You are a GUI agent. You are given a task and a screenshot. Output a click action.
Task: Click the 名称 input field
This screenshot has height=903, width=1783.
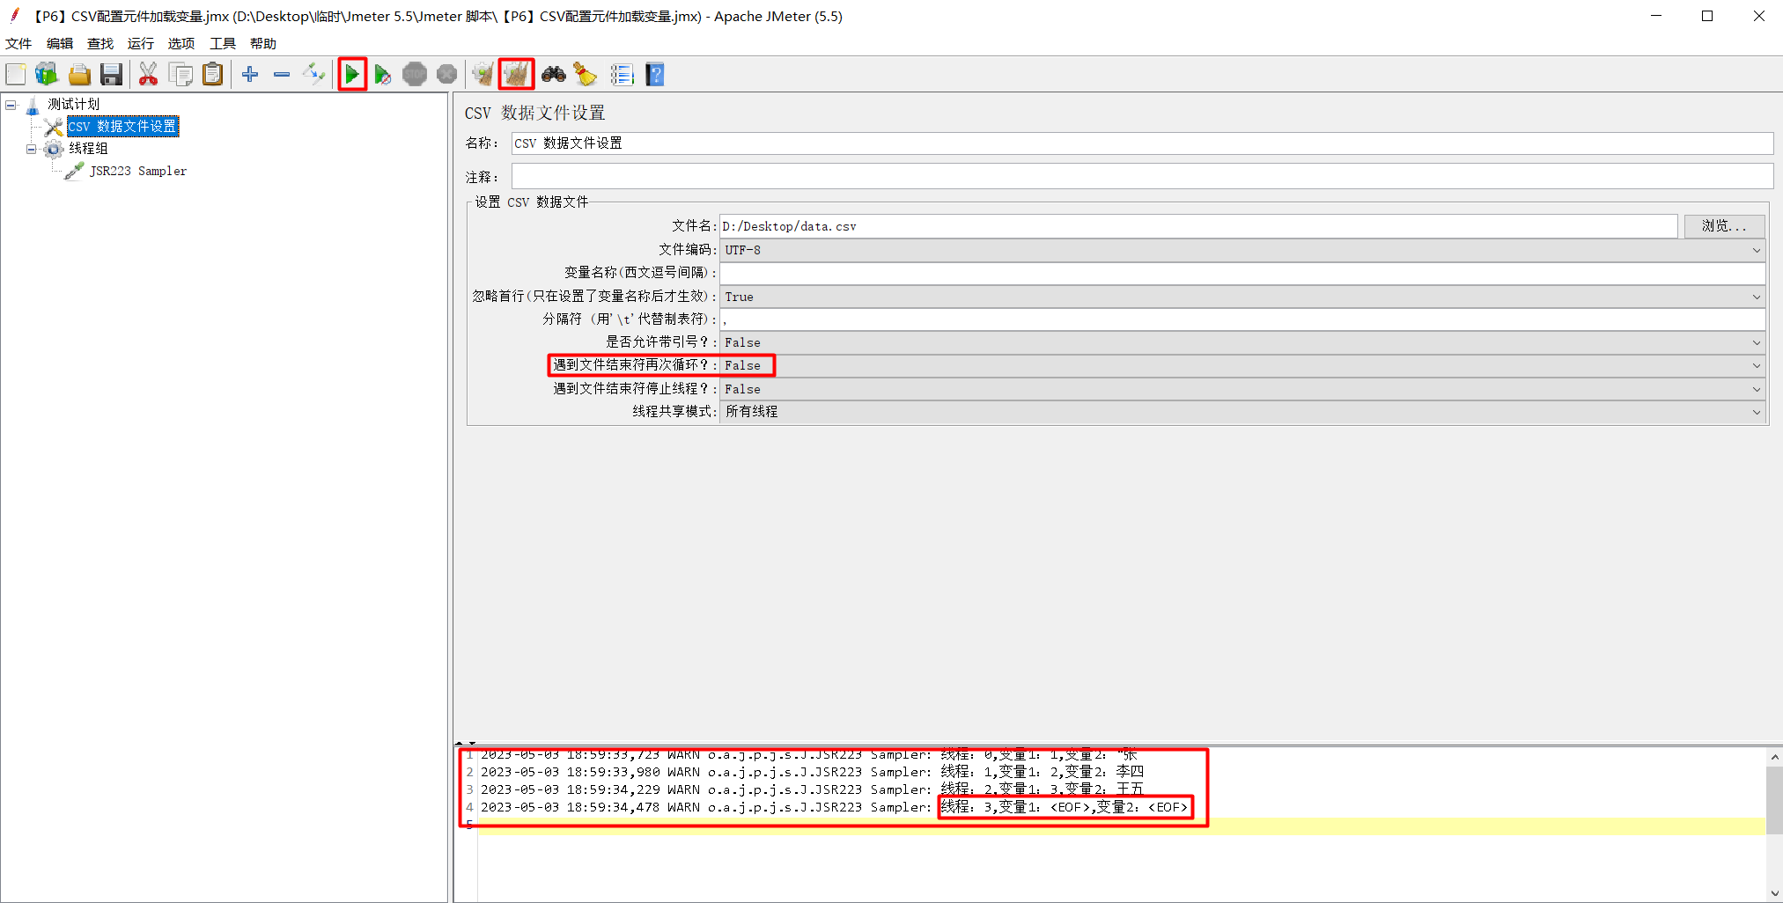(x=1142, y=143)
